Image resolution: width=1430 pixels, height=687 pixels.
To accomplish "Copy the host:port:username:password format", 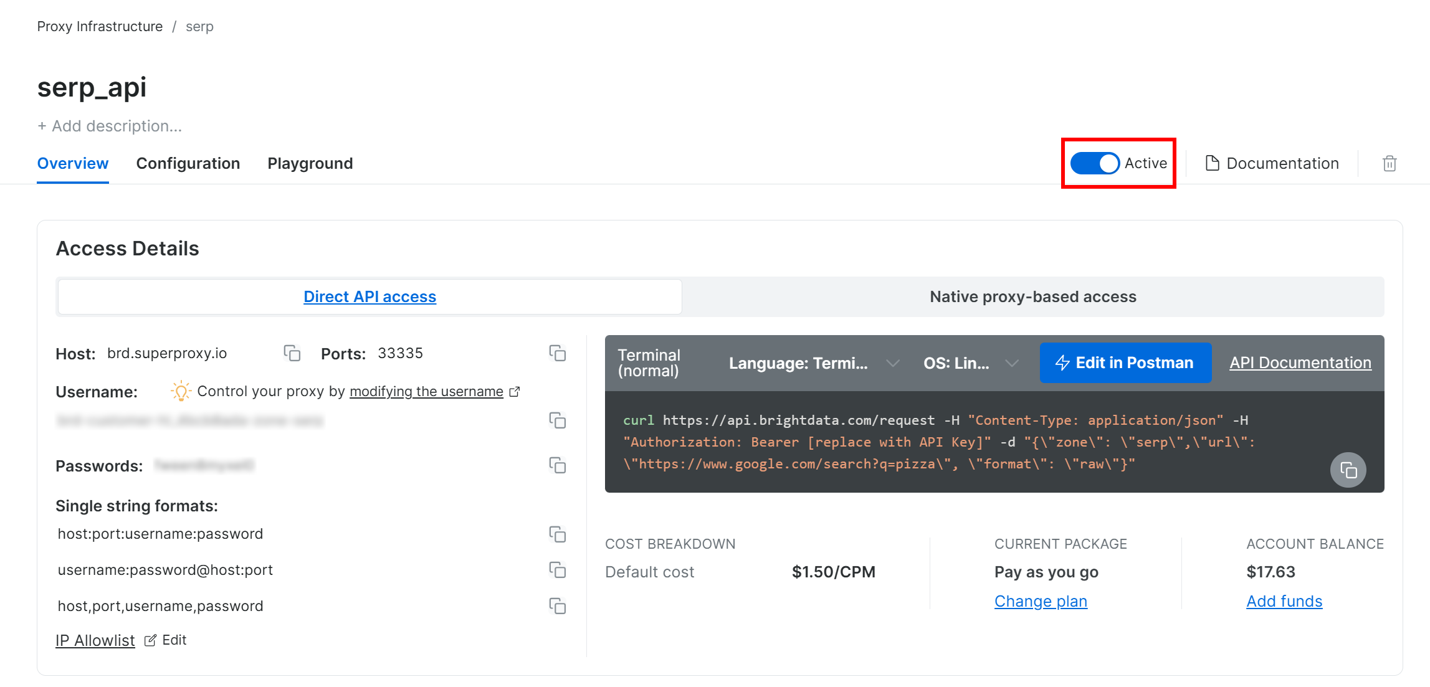I will 558,534.
